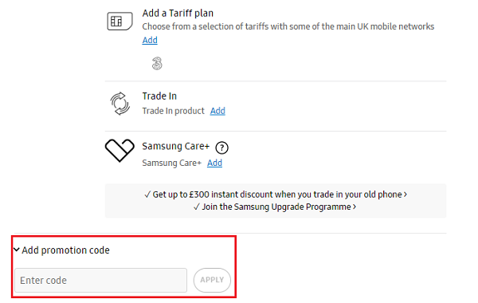Click the Samsung Care+ heart icon
478x303 pixels.
pos(119,150)
